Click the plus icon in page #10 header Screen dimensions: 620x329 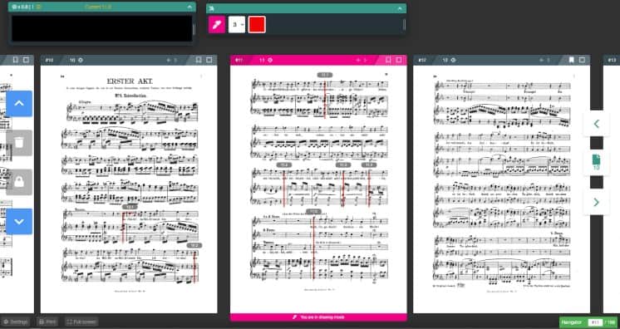tap(169, 60)
